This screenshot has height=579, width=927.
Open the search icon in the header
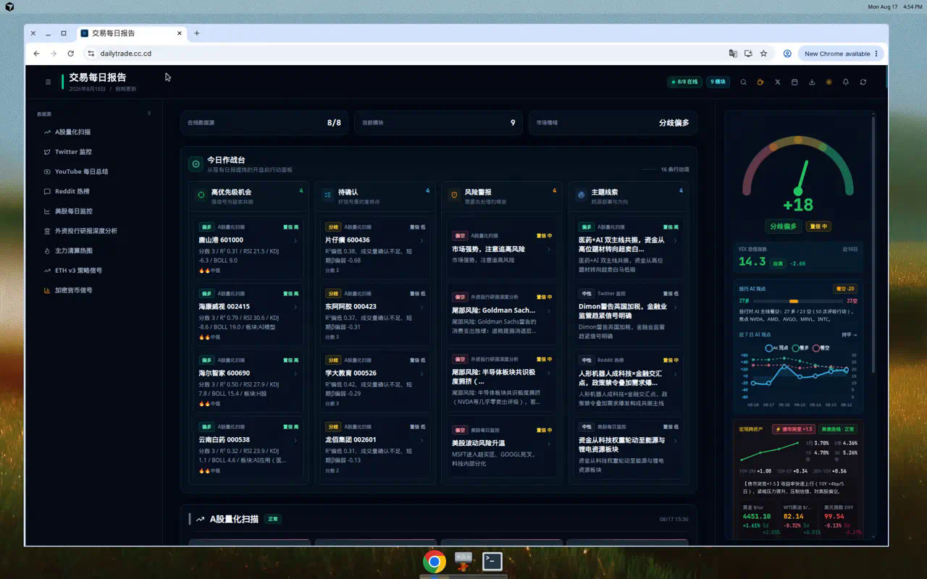[x=743, y=82]
